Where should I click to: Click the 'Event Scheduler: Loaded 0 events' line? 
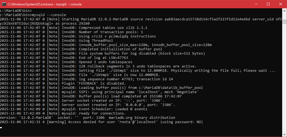coord(104,109)
